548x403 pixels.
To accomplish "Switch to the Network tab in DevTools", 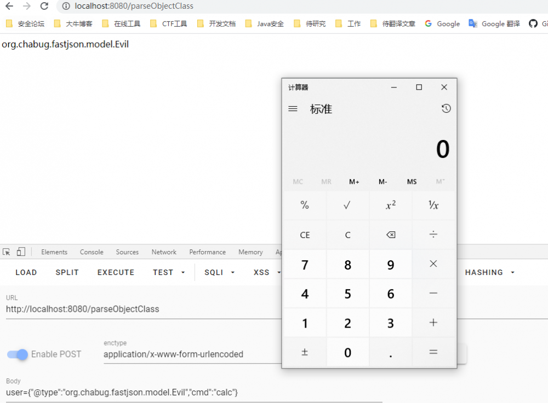I will coord(163,252).
